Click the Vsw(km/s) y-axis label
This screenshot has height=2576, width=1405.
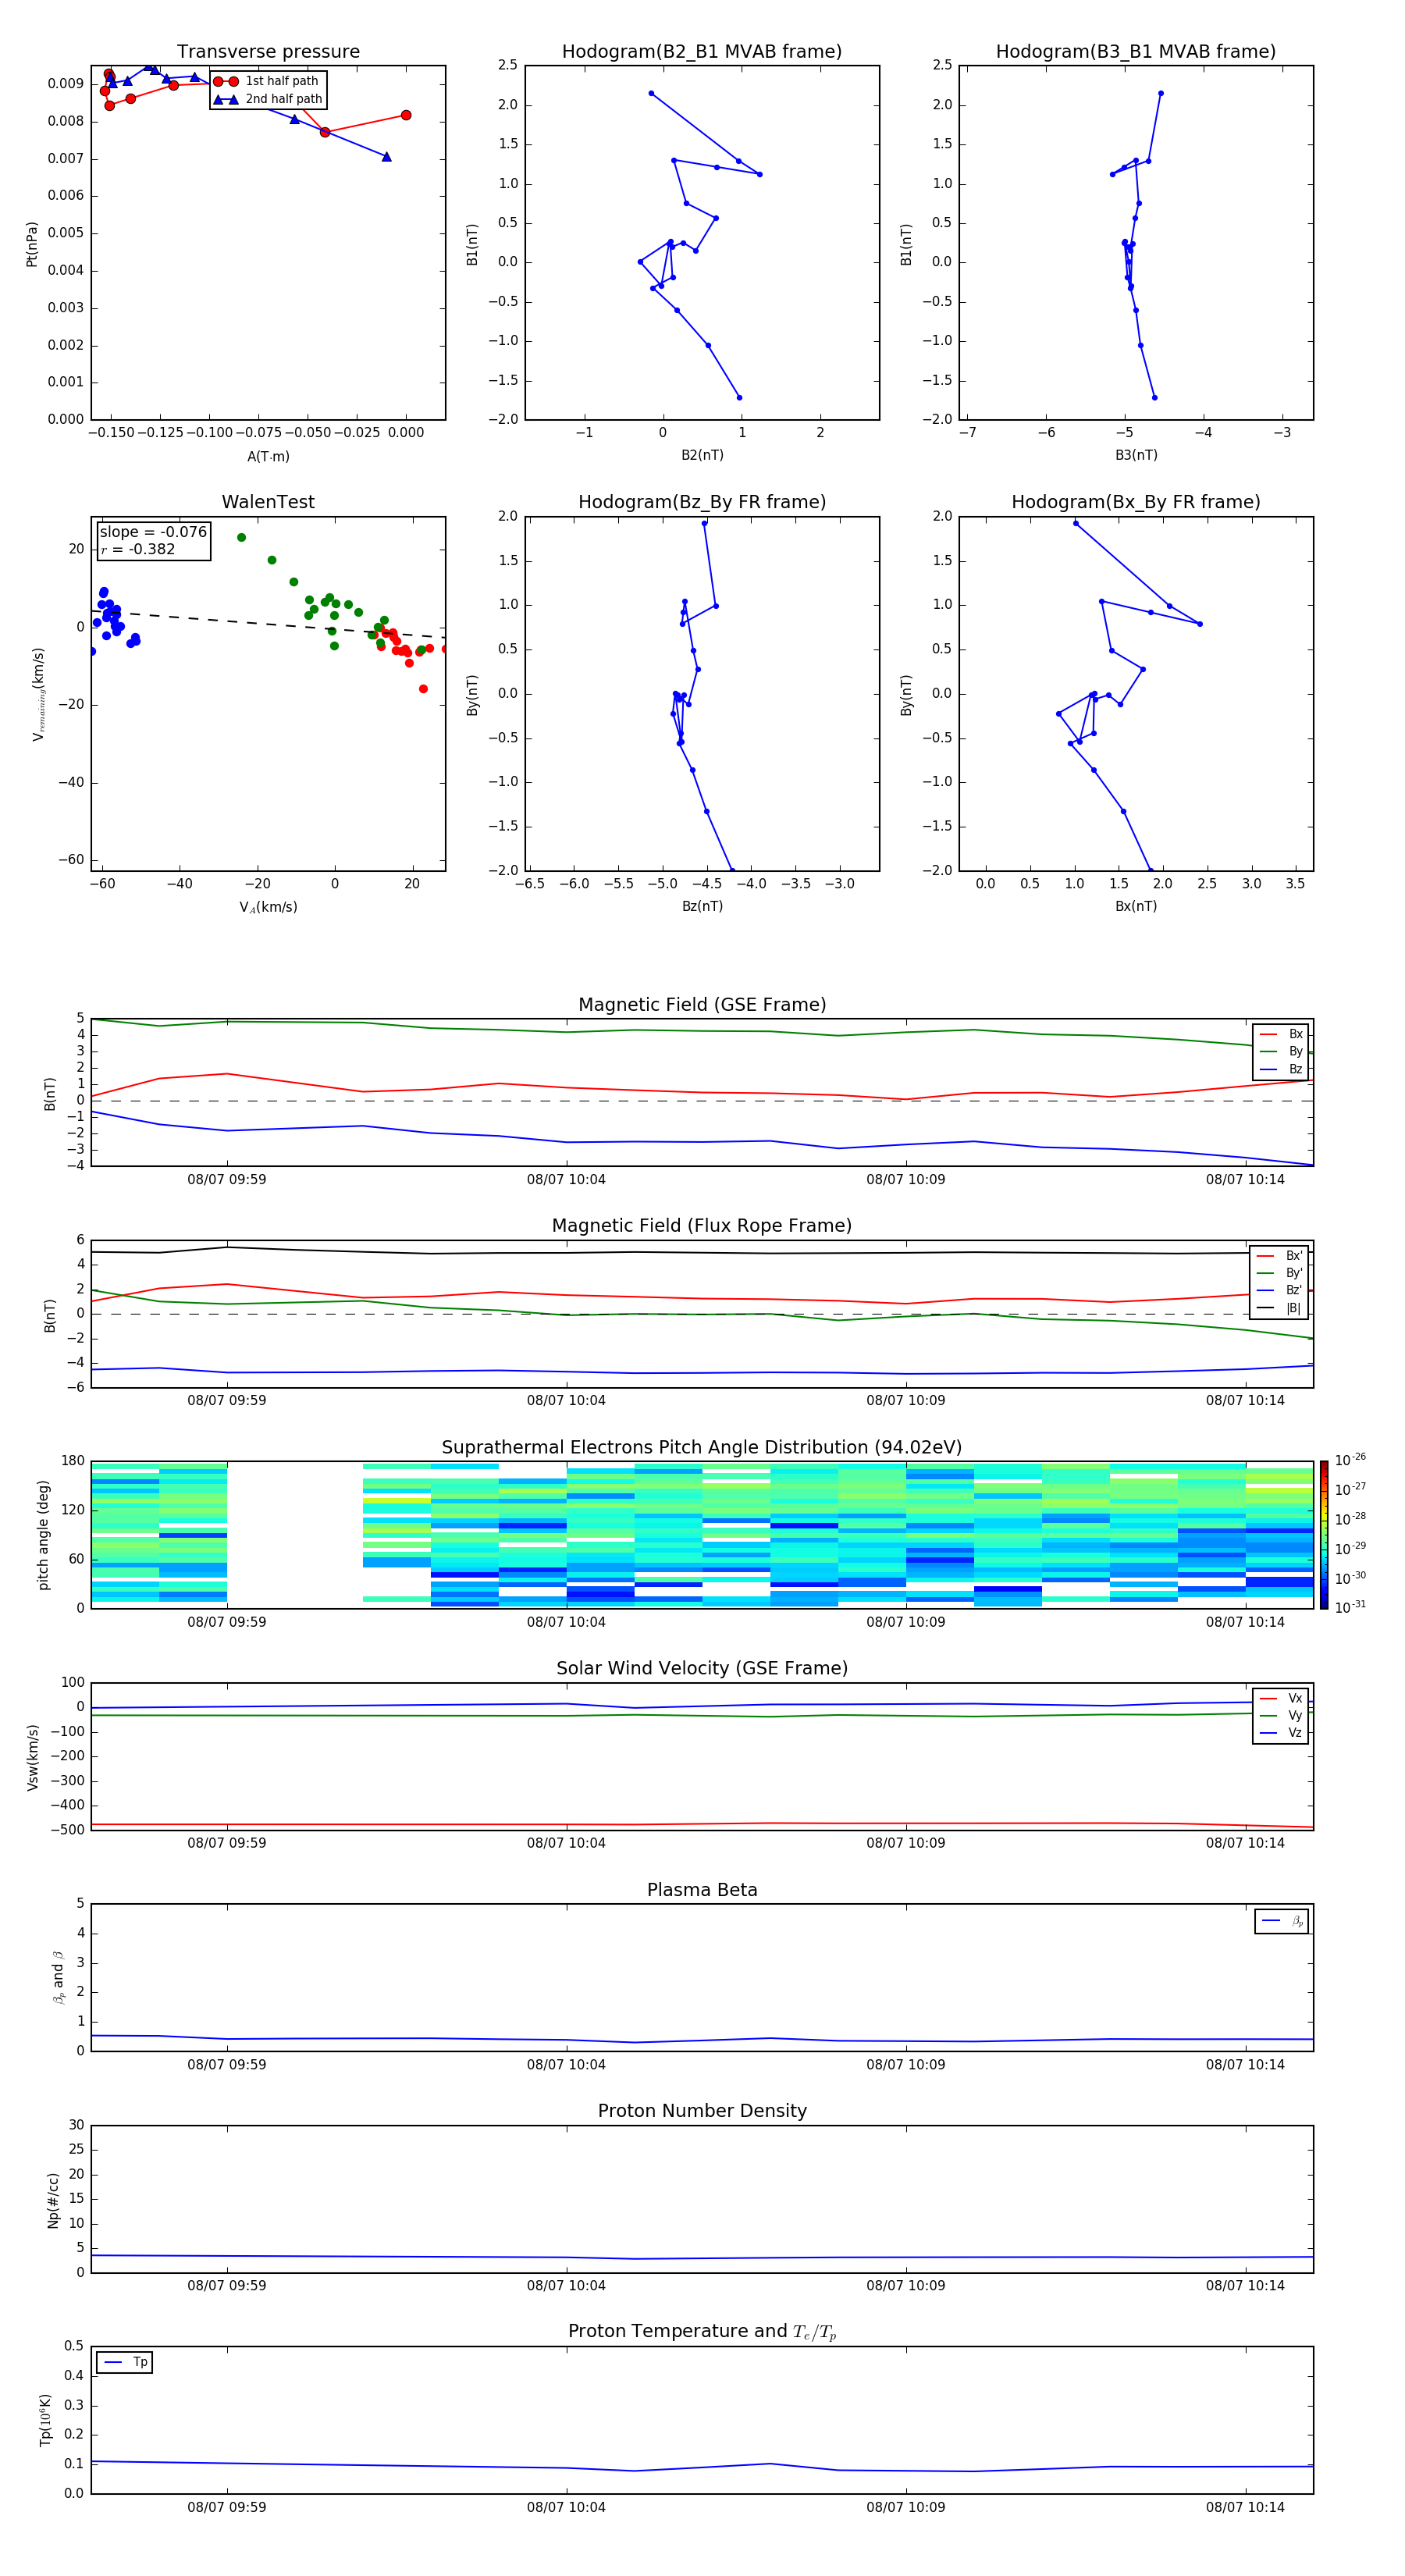pyautogui.click(x=32, y=1757)
